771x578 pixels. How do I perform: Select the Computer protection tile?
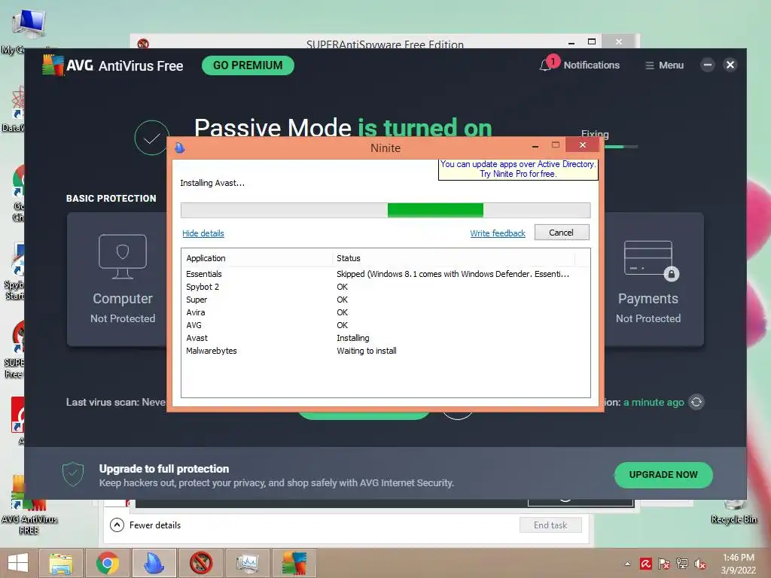point(117,279)
